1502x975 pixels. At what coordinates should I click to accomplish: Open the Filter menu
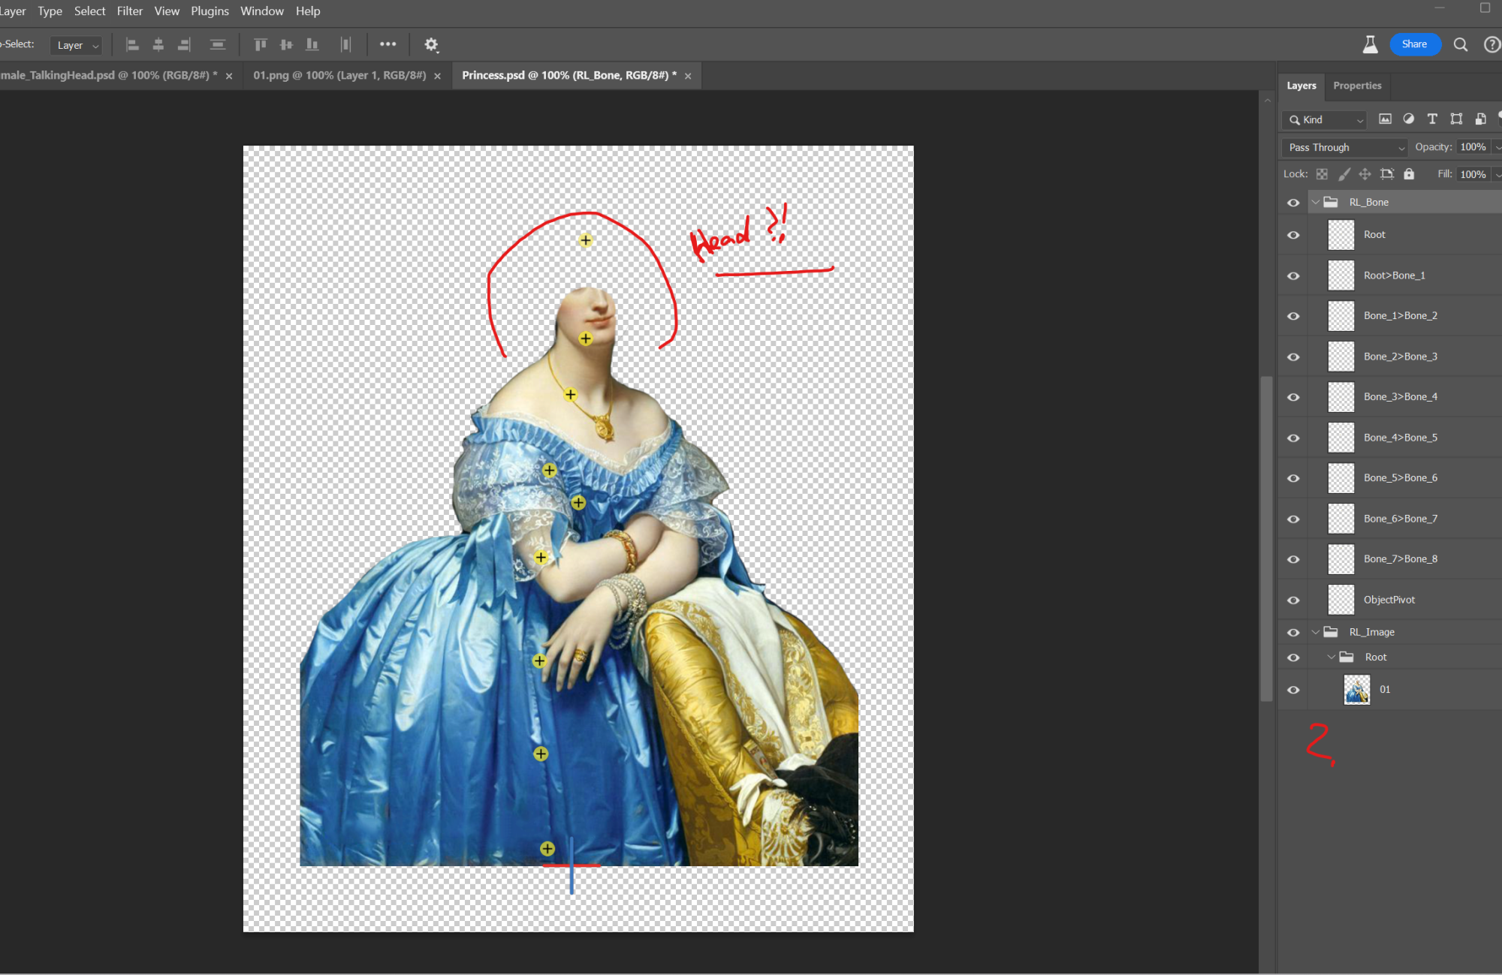tap(129, 11)
